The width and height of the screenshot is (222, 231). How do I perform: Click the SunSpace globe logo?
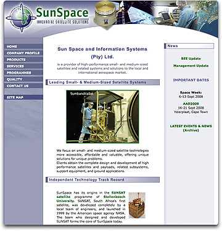[x=21, y=18]
